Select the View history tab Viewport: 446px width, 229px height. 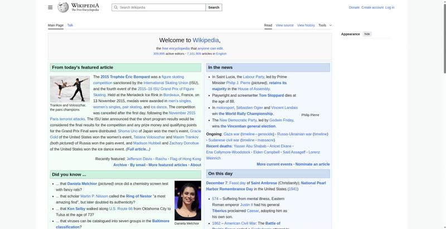pos(306,25)
